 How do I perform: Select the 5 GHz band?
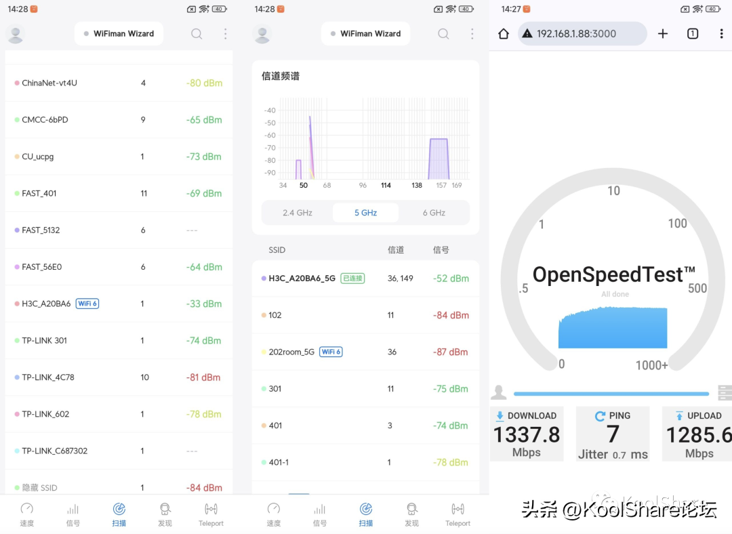365,213
